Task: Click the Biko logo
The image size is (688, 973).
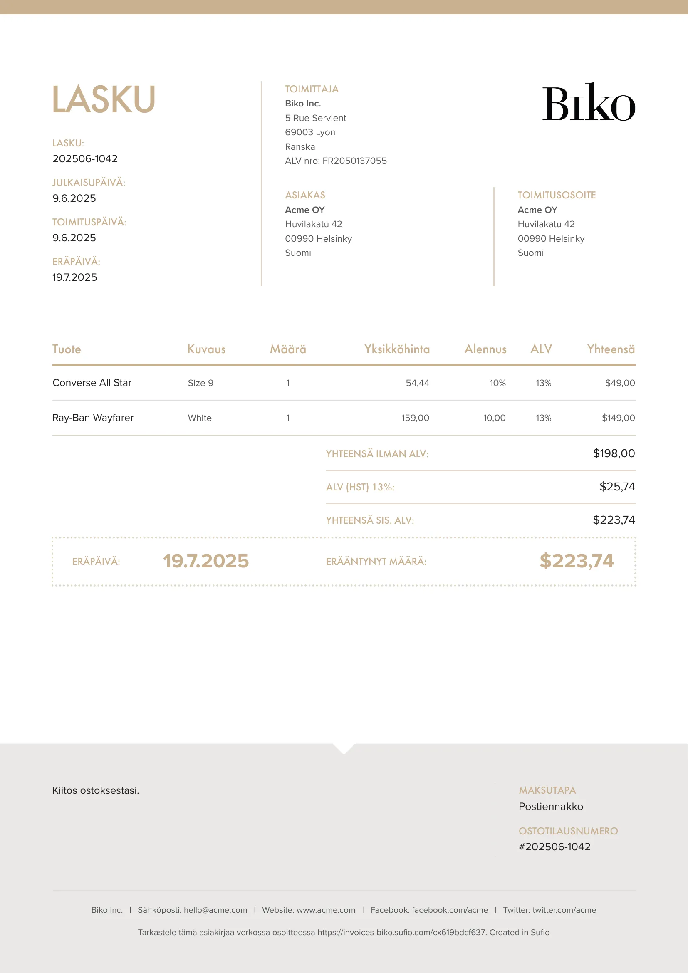Action: [589, 102]
